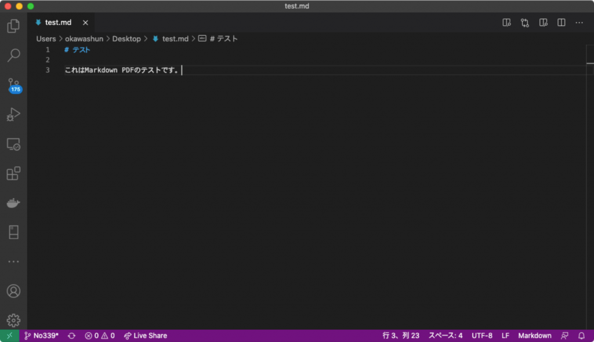Select the No339 branch indicator

(46, 335)
